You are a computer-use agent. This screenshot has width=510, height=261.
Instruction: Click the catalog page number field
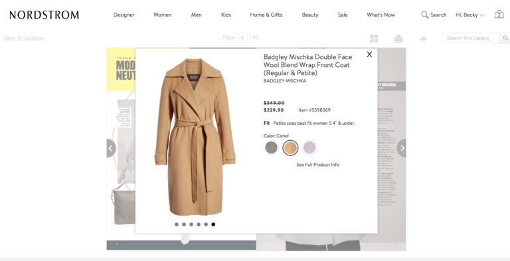click(x=242, y=38)
